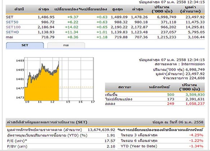Select SET100 volume 966,202

[x=169, y=27]
